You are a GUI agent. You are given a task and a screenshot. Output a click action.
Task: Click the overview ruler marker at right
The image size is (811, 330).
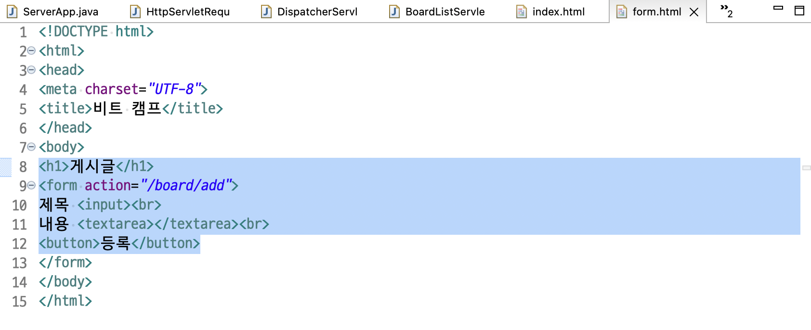coord(807,168)
